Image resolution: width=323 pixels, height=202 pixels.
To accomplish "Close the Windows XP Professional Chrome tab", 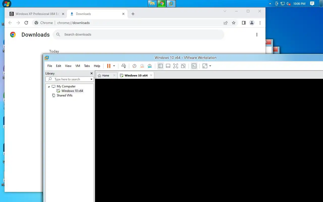I will coord(63,14).
